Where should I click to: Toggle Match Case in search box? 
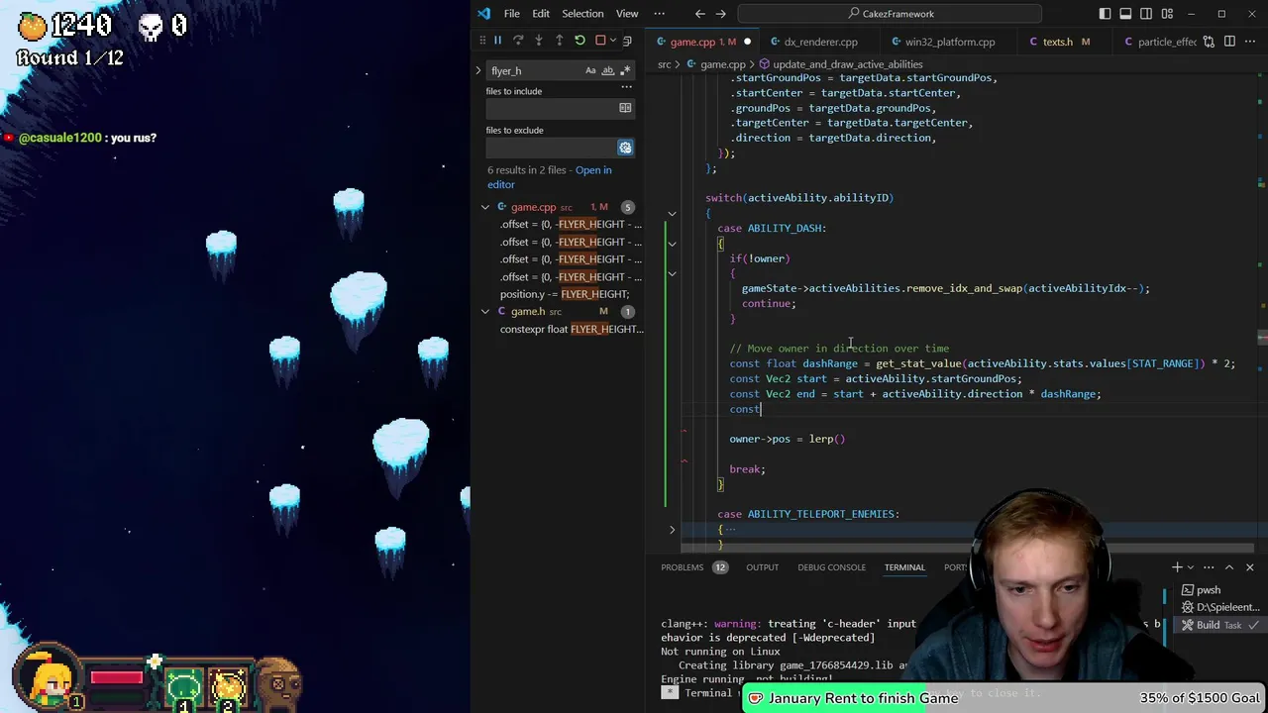tap(590, 70)
